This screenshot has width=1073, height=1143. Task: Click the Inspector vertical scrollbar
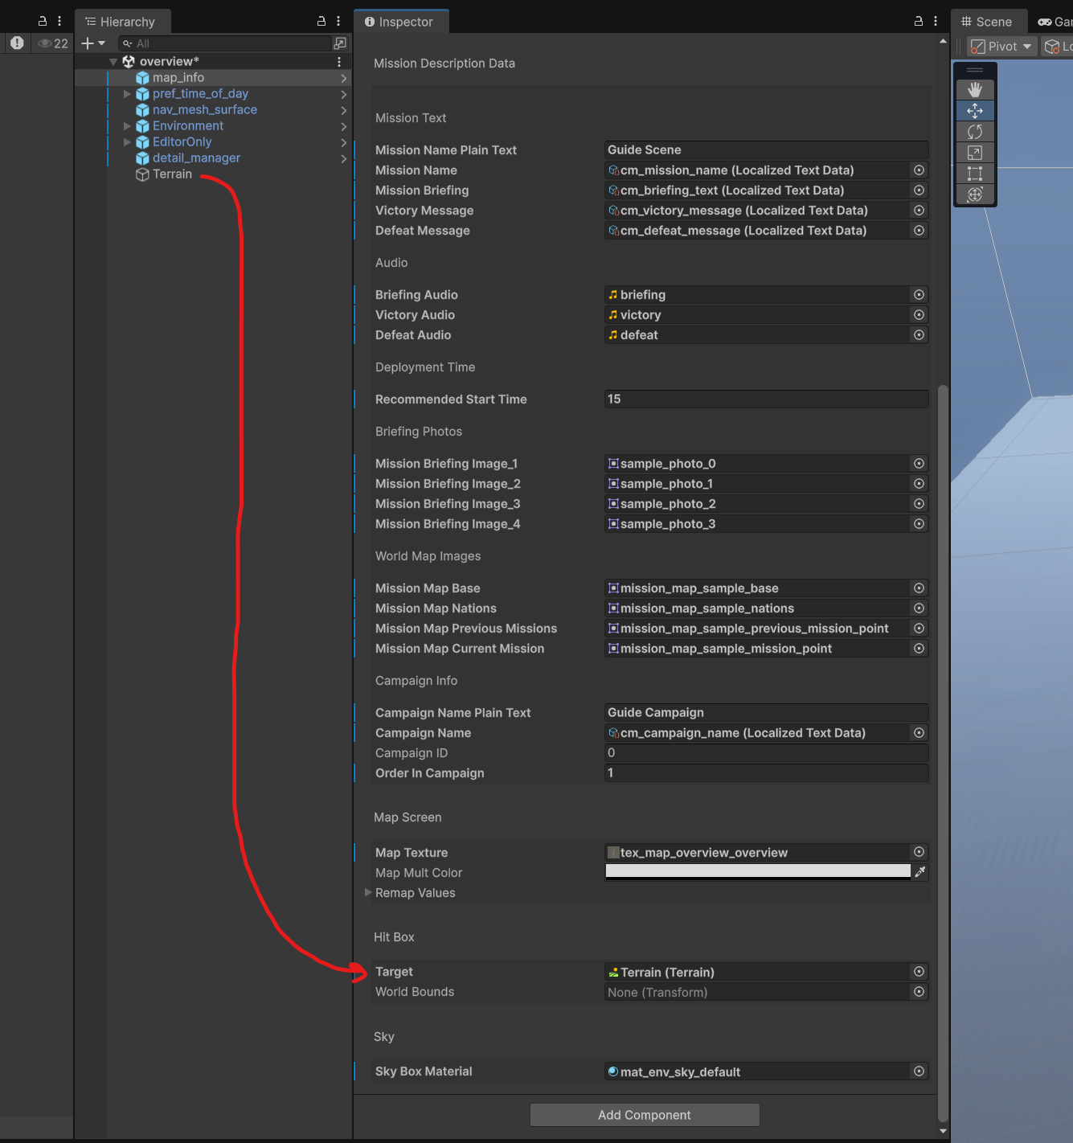[x=944, y=753]
